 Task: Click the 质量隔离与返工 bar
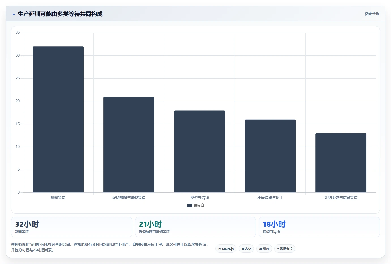270,156
